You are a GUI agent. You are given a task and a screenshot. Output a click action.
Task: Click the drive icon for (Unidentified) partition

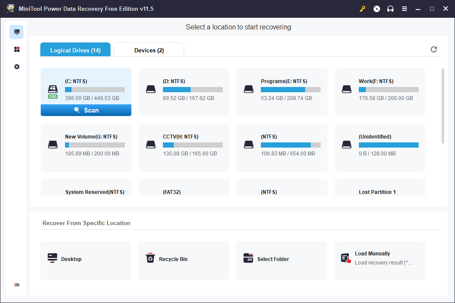347,145
